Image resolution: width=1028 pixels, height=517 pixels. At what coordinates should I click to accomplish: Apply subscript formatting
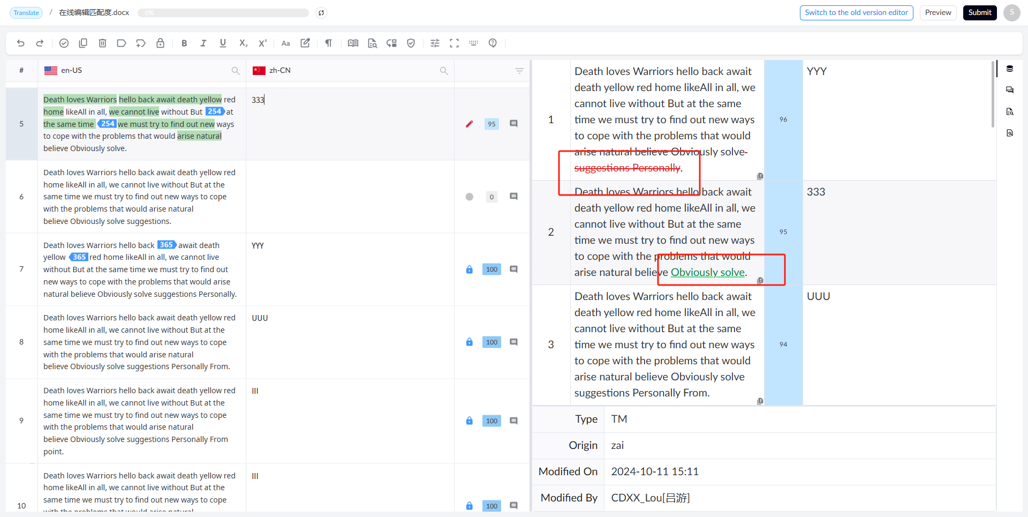(x=243, y=43)
